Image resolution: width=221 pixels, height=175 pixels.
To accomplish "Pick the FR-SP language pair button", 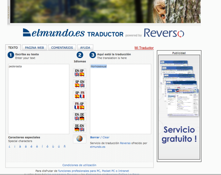I will point(79,105).
